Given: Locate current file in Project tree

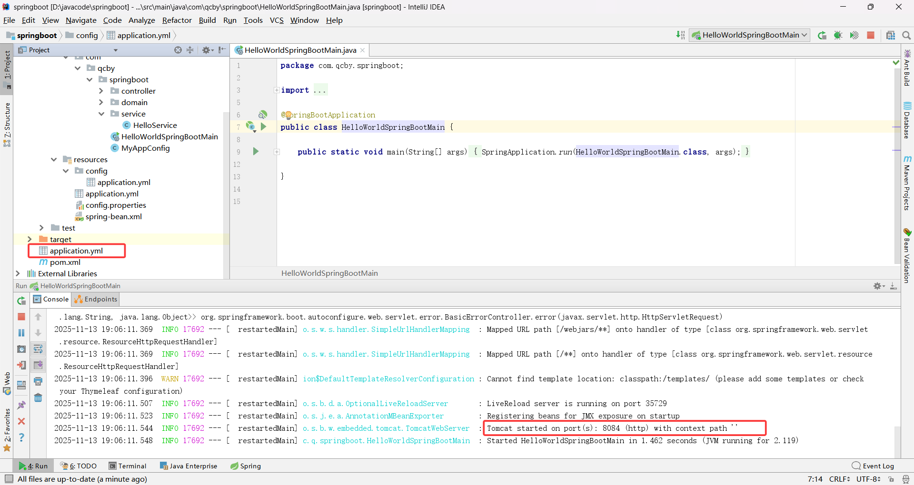Looking at the screenshot, I should pos(178,50).
